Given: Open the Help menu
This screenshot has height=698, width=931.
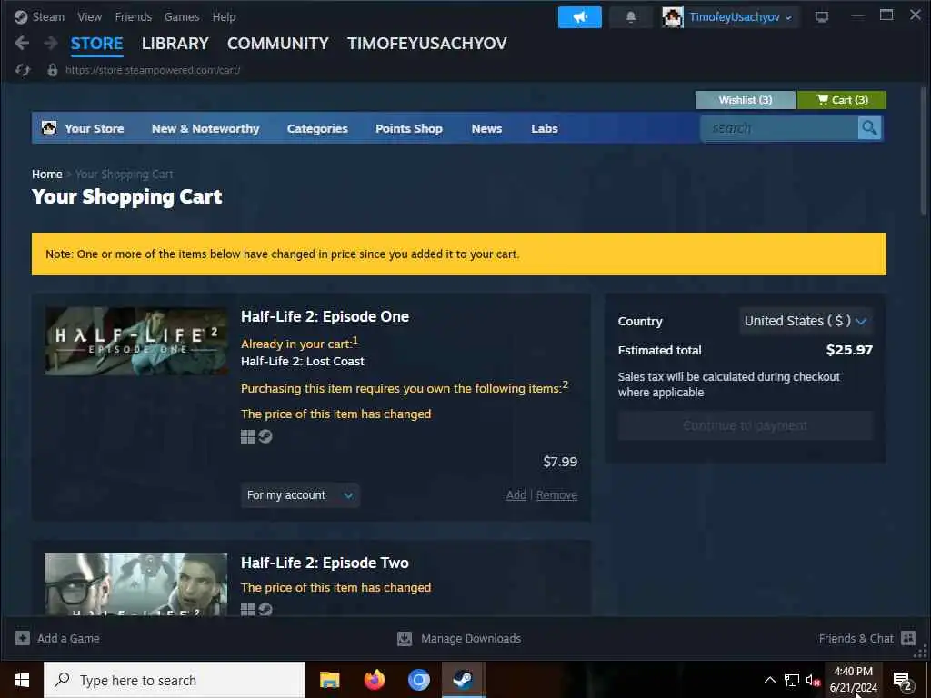Looking at the screenshot, I should (x=224, y=16).
